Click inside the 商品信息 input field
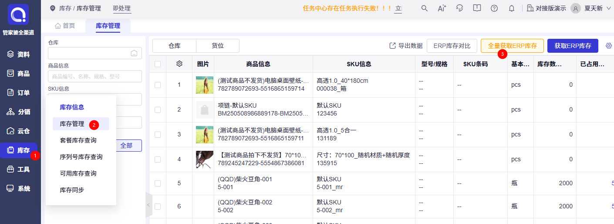This screenshot has width=614, height=224. point(95,76)
